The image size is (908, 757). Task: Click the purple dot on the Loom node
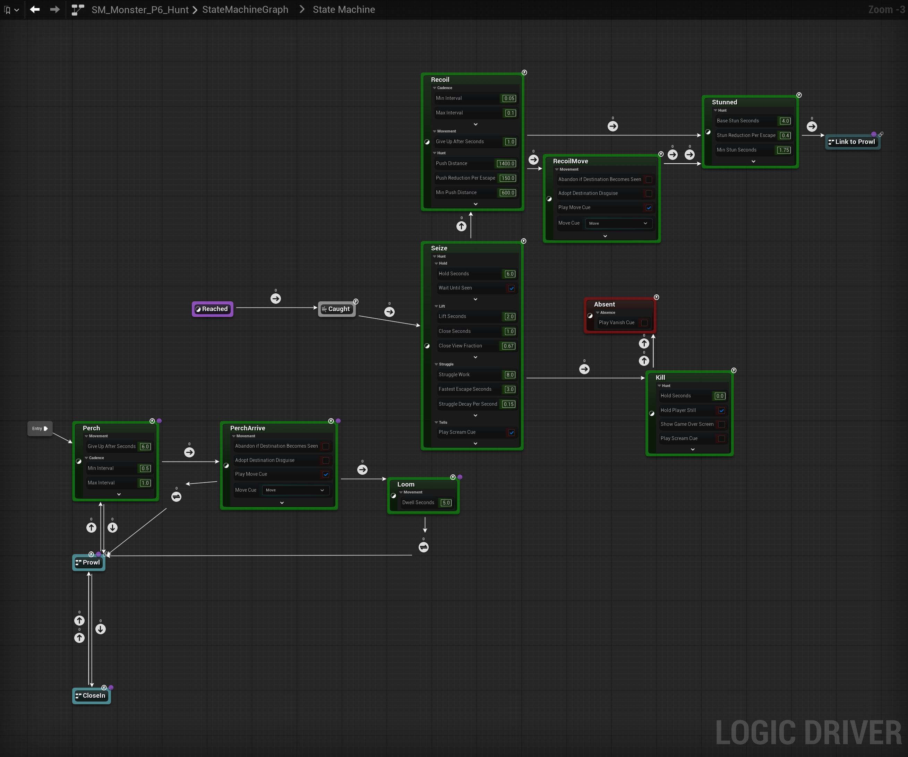[460, 477]
